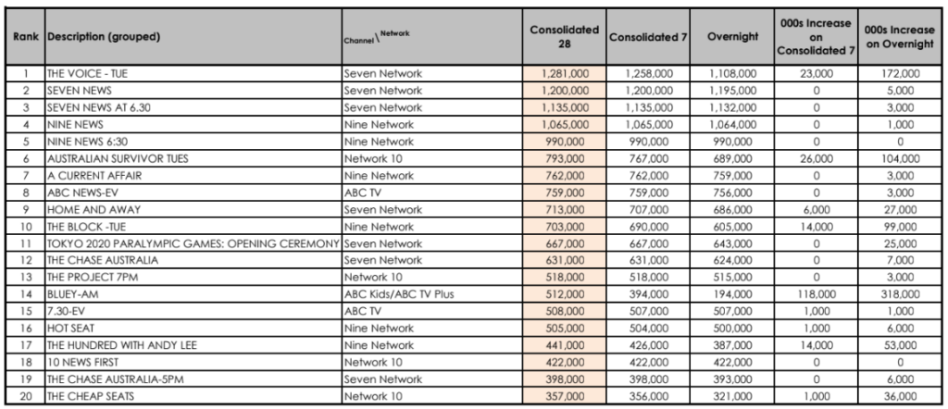
Task: Click the 118,000 increase on Consolidated 7 cell
Action: [817, 294]
